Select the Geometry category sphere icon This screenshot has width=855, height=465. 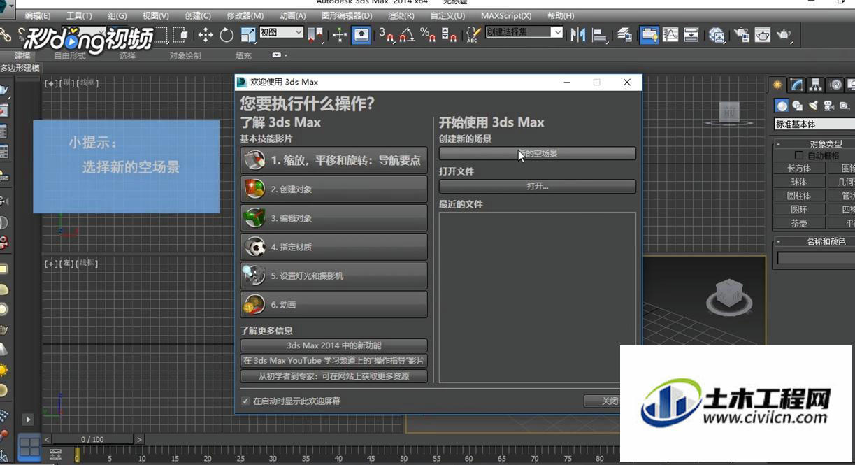click(782, 106)
